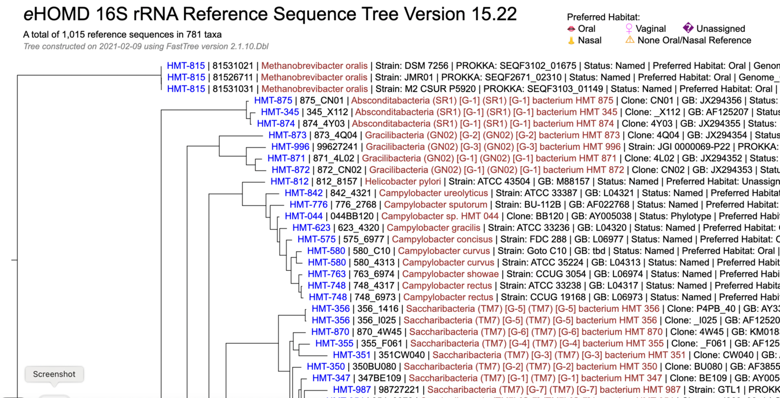Image resolution: width=780 pixels, height=398 pixels.
Task: Open the Campylobacter showae species link
Action: [450, 274]
